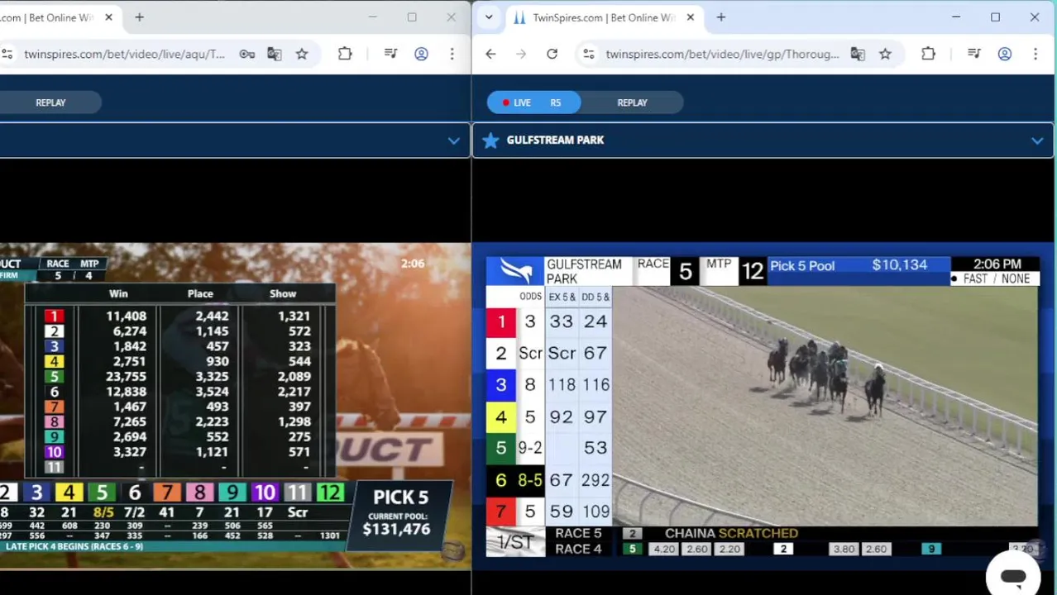
Task: Bookmark the page in left window
Action: (302, 54)
